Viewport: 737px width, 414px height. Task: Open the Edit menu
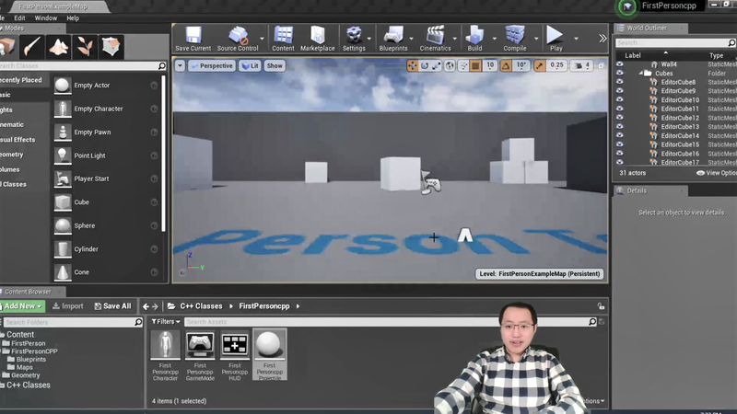click(19, 17)
